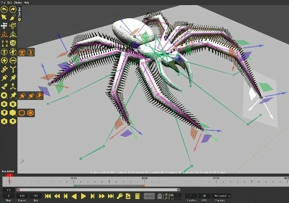Image resolution: width=289 pixels, height=203 pixels.
Task: Click the hexagon up-triangle icon
Action: (x=4, y=121)
